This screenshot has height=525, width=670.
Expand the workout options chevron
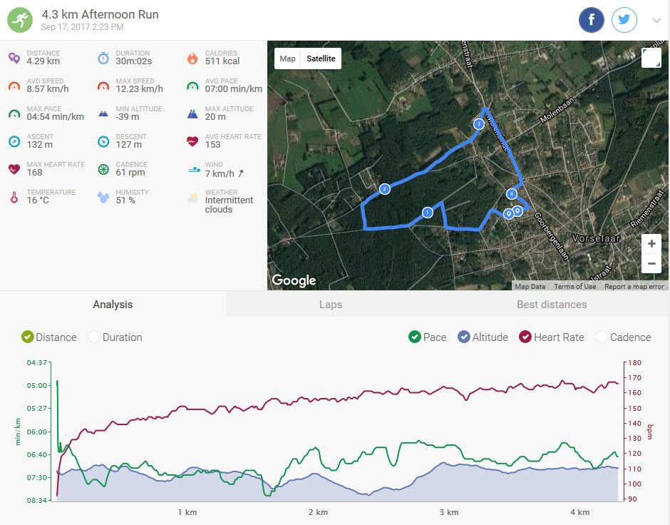point(656,21)
